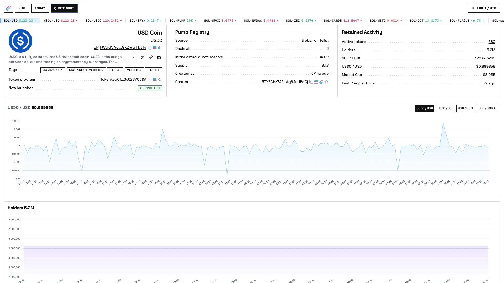Switch chart to USD / USDC
Image resolution: width=504 pixels, height=283 pixels.
point(466,108)
